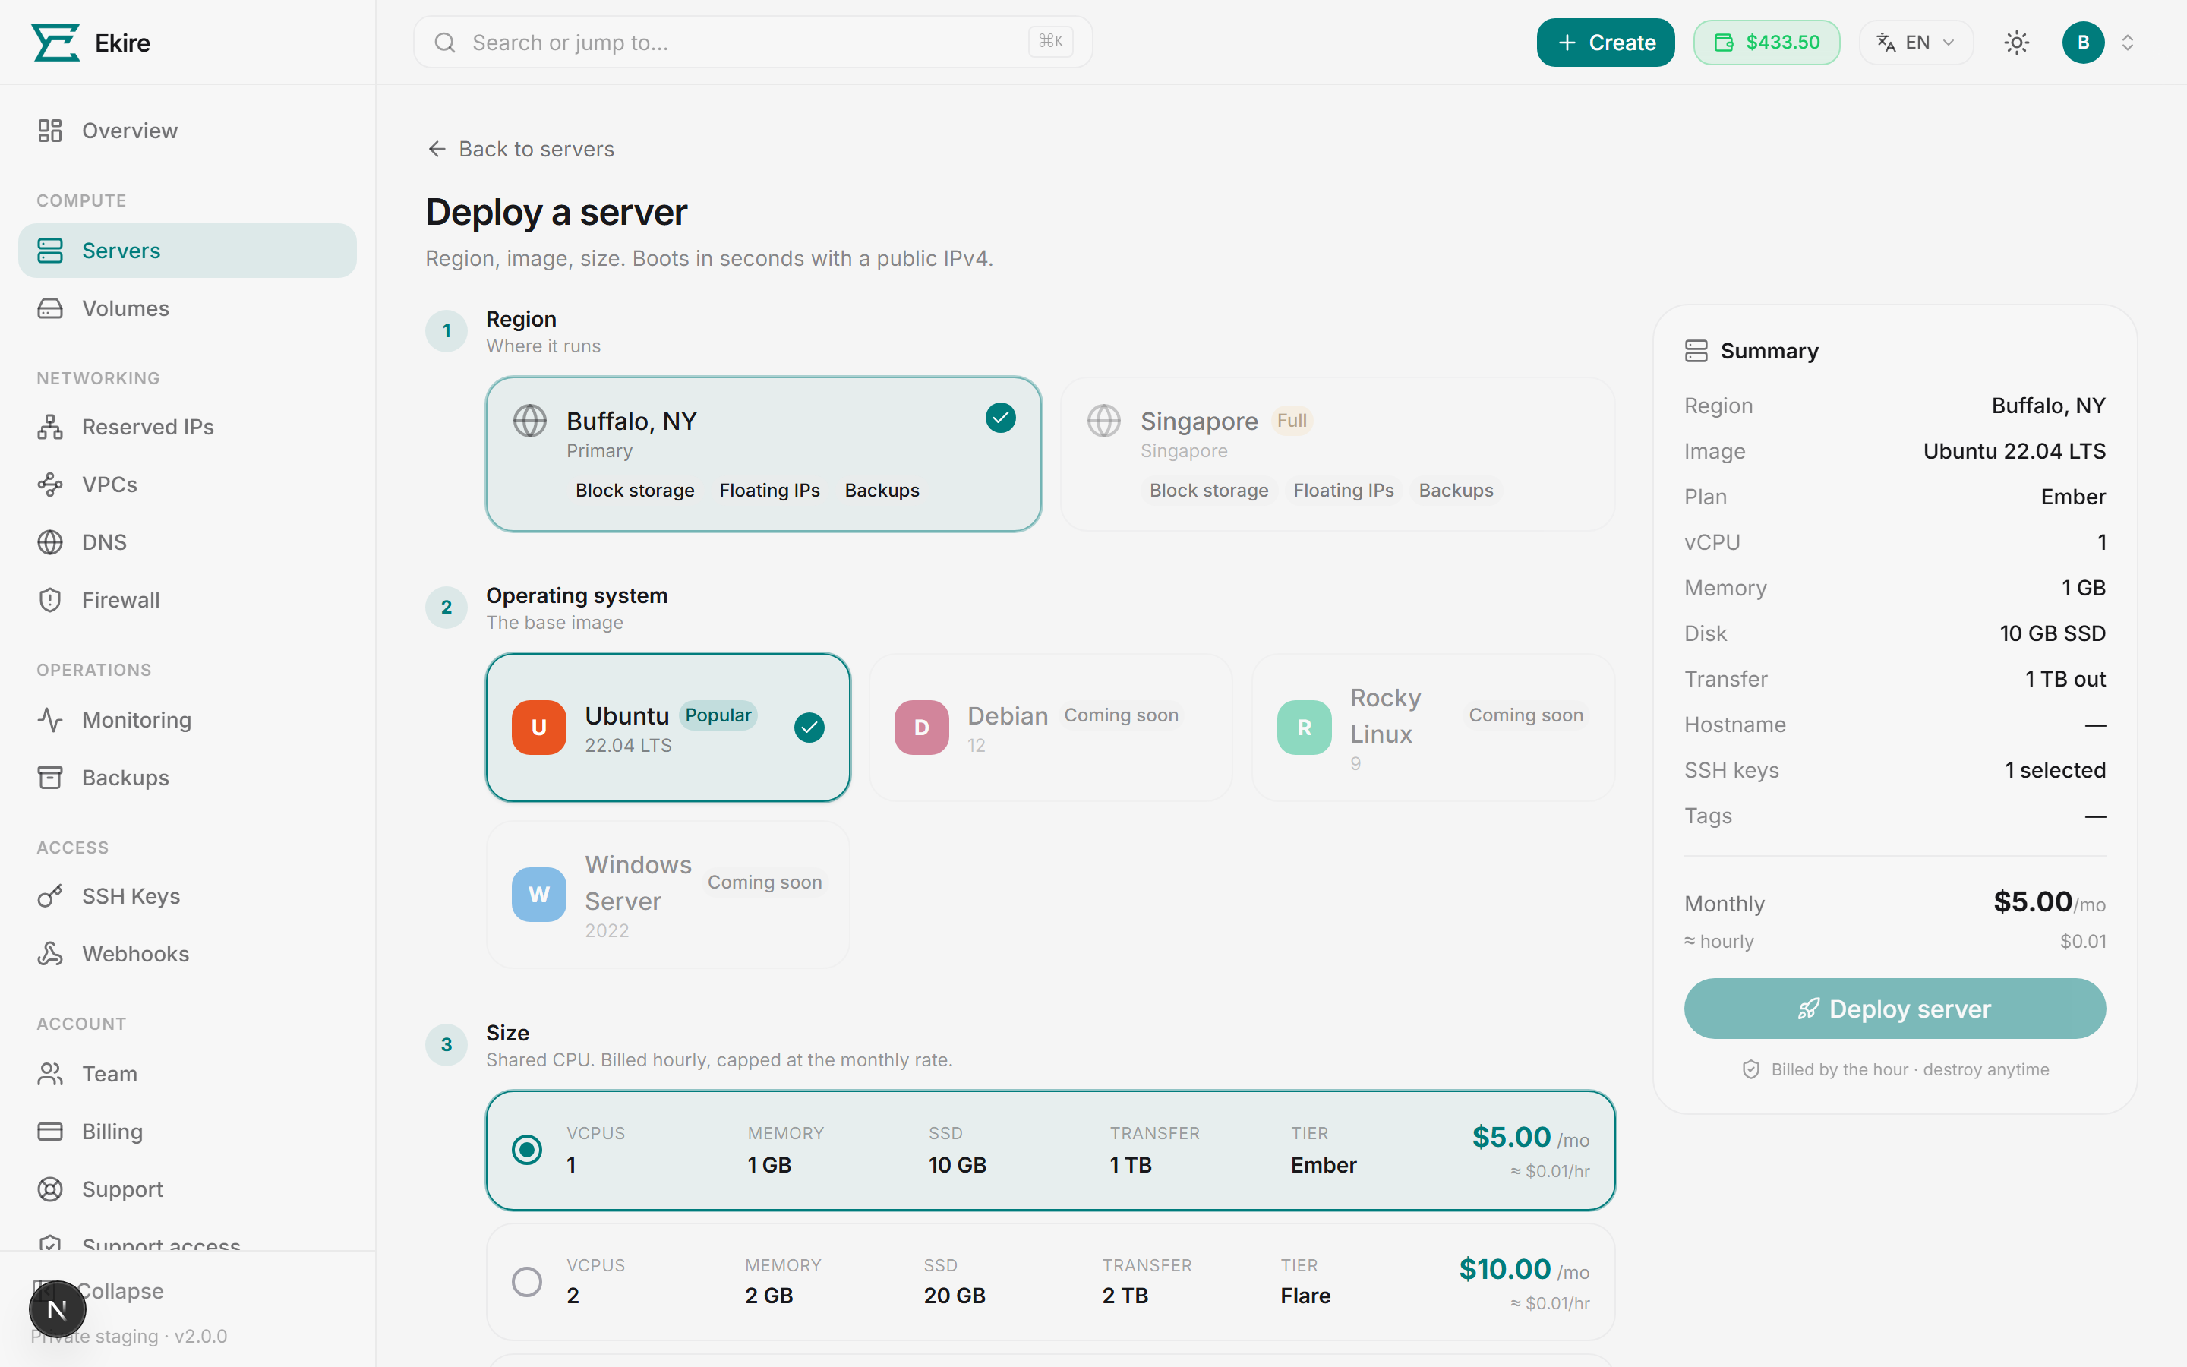Image resolution: width=2187 pixels, height=1367 pixels.
Task: Click the 'Ubuntu 22.04 LTS' summary value
Action: coord(2015,451)
